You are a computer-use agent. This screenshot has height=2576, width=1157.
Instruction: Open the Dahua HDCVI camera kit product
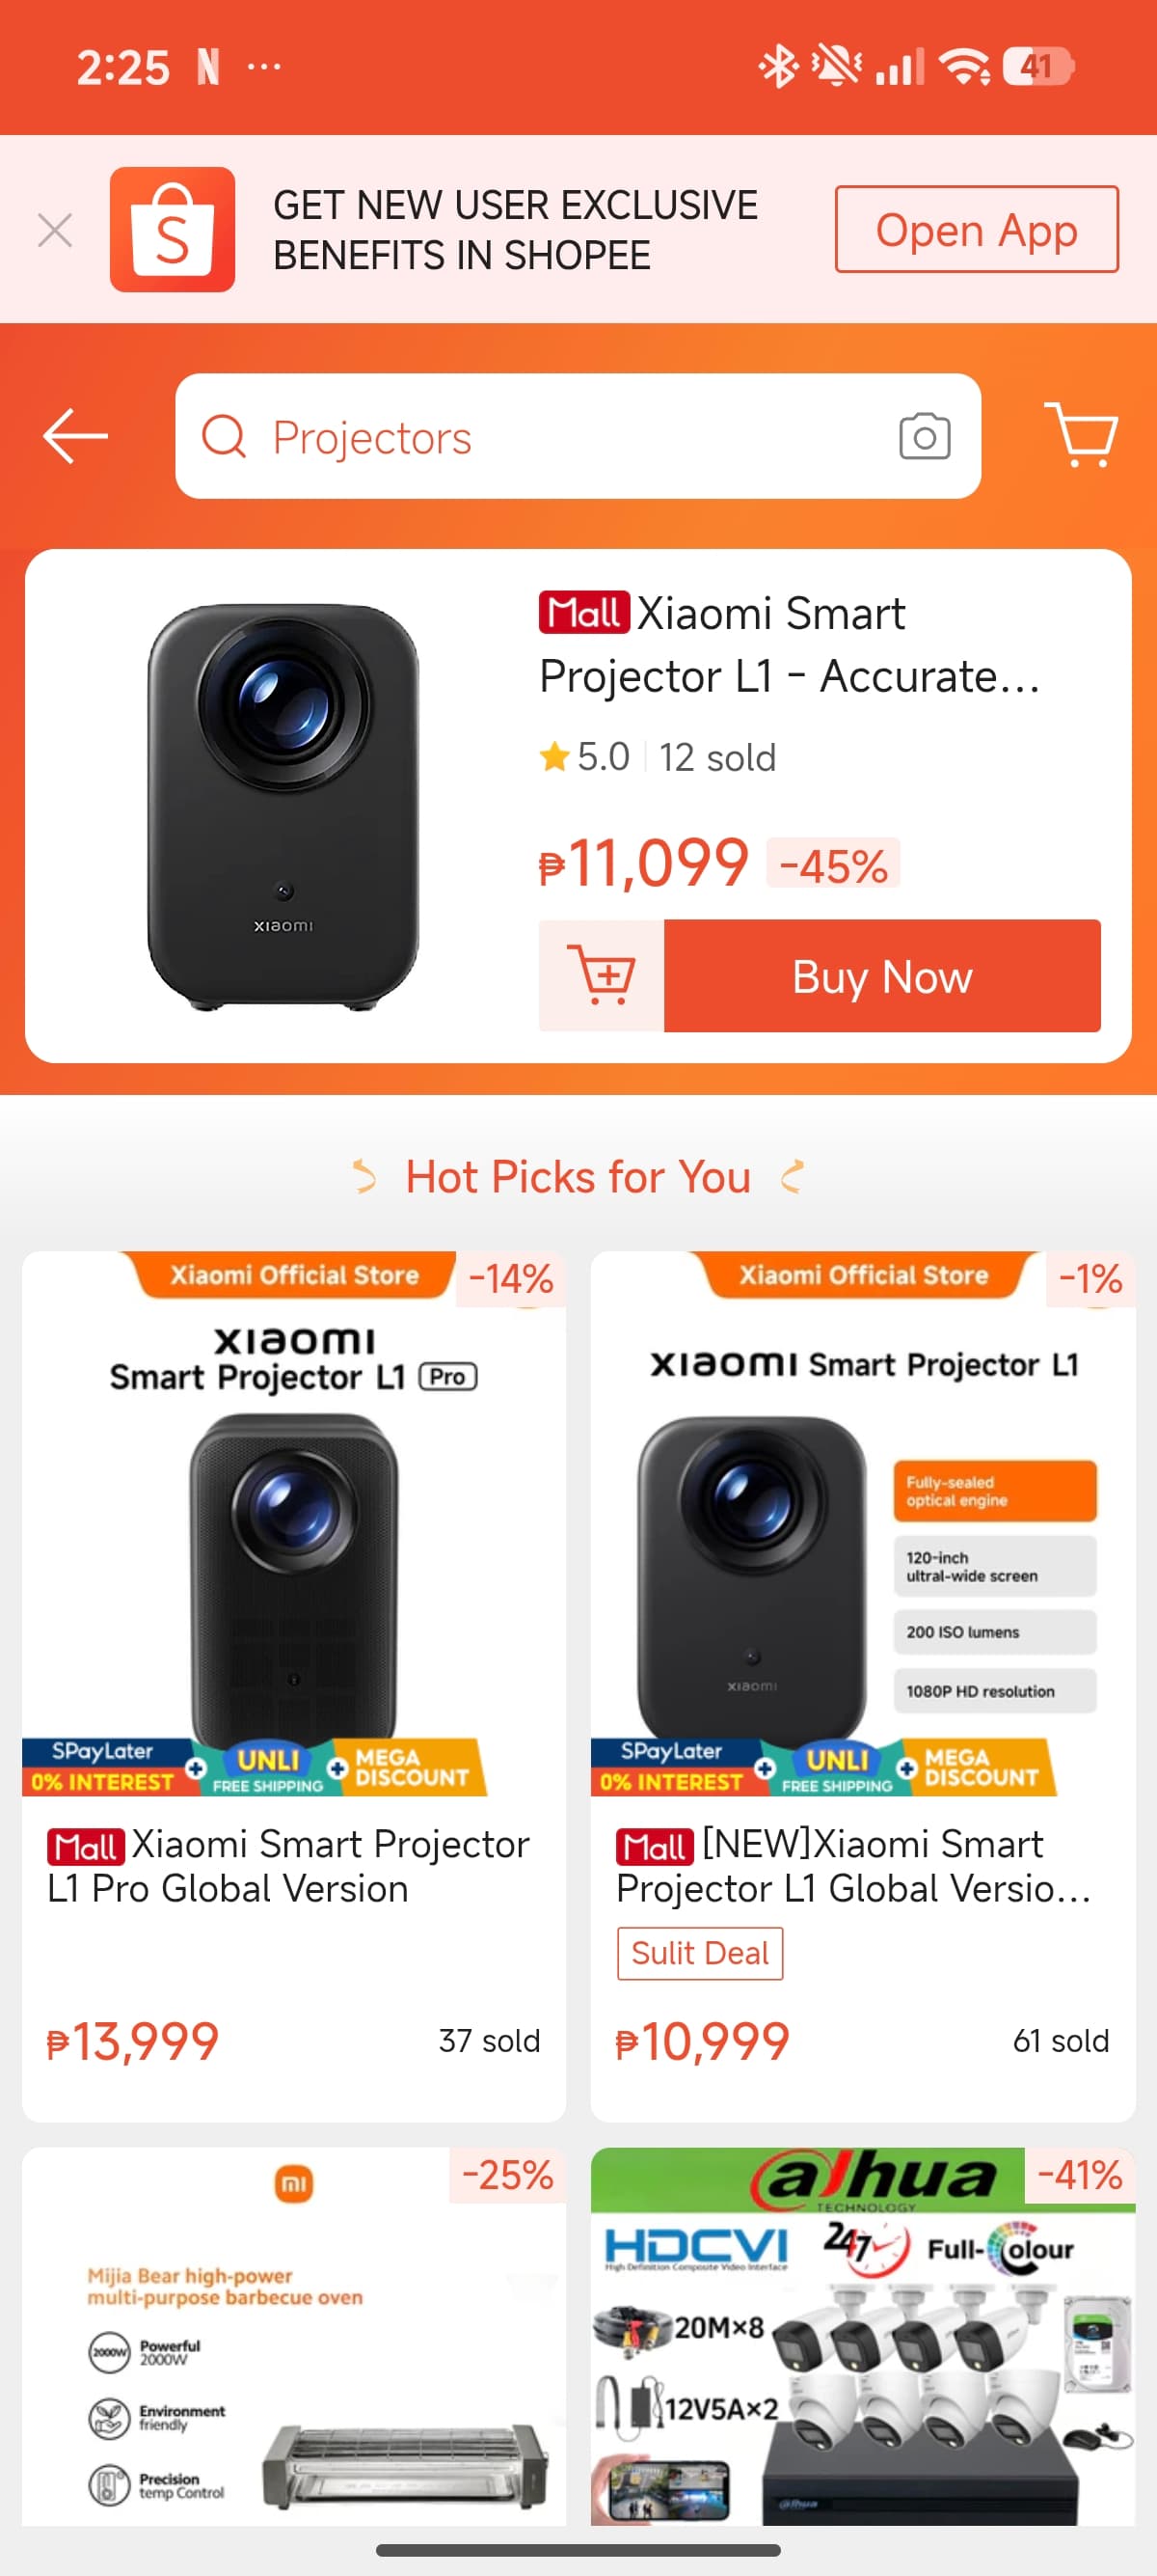coord(862,2335)
